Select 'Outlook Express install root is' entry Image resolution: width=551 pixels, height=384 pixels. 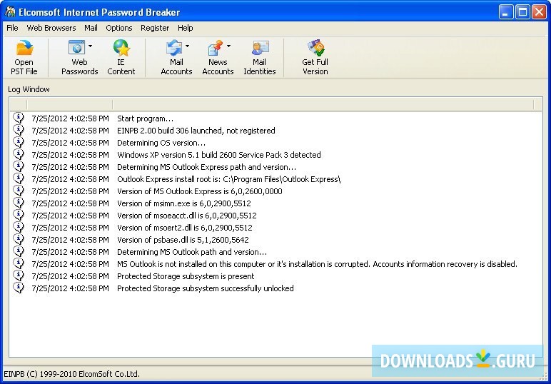click(229, 179)
